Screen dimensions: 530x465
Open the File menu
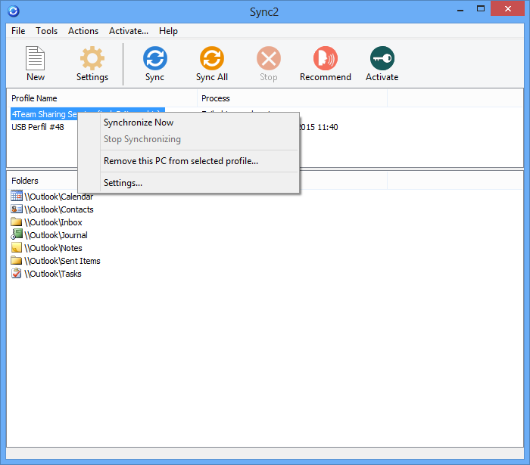(18, 31)
